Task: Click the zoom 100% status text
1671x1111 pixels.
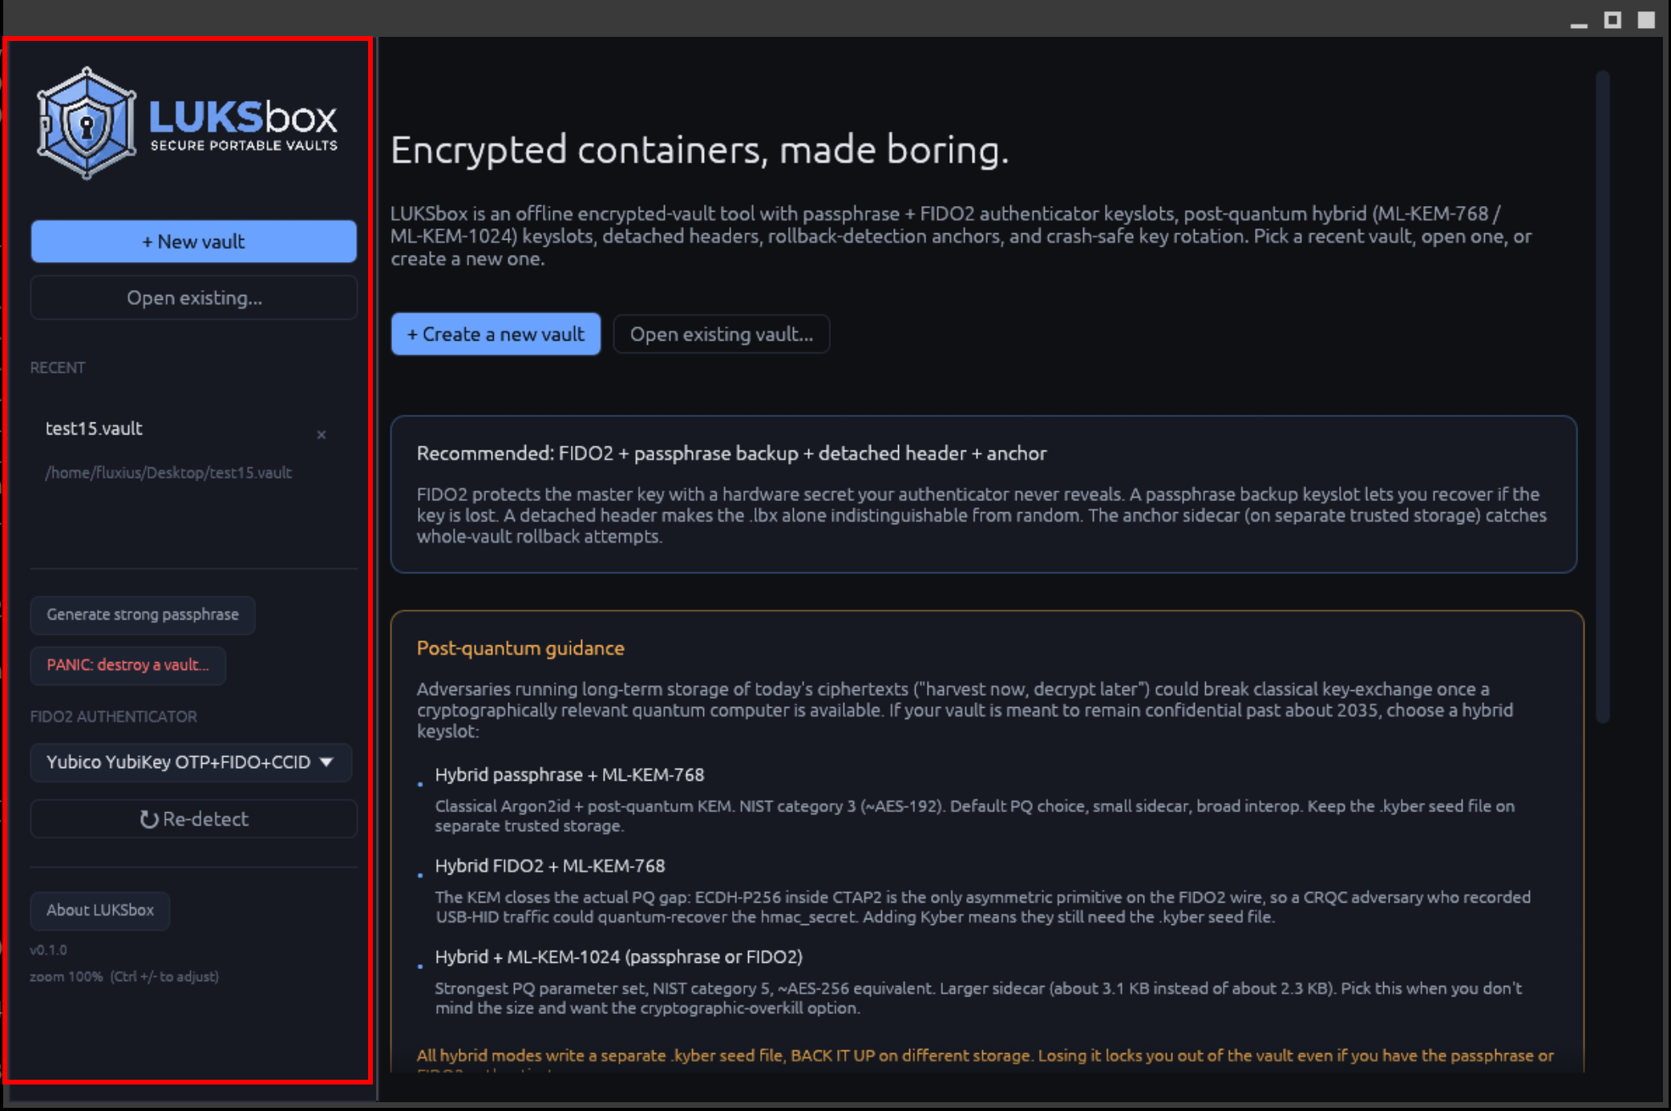Action: [124, 976]
